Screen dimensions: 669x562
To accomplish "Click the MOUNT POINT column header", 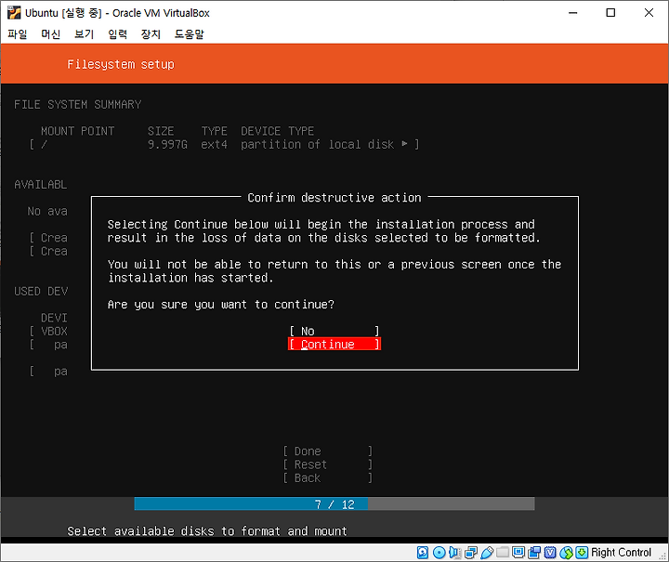I will click(78, 131).
